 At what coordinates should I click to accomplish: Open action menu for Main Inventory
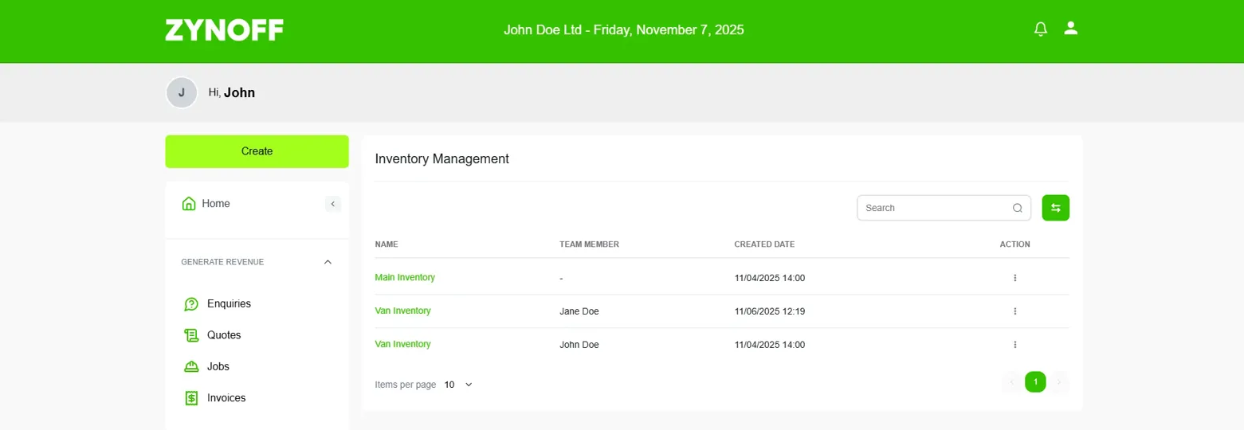(1015, 278)
